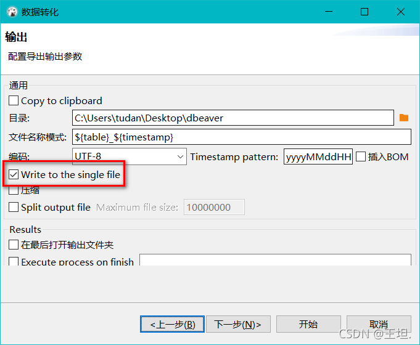Tick Execute process on finish checkbox

click(x=14, y=261)
